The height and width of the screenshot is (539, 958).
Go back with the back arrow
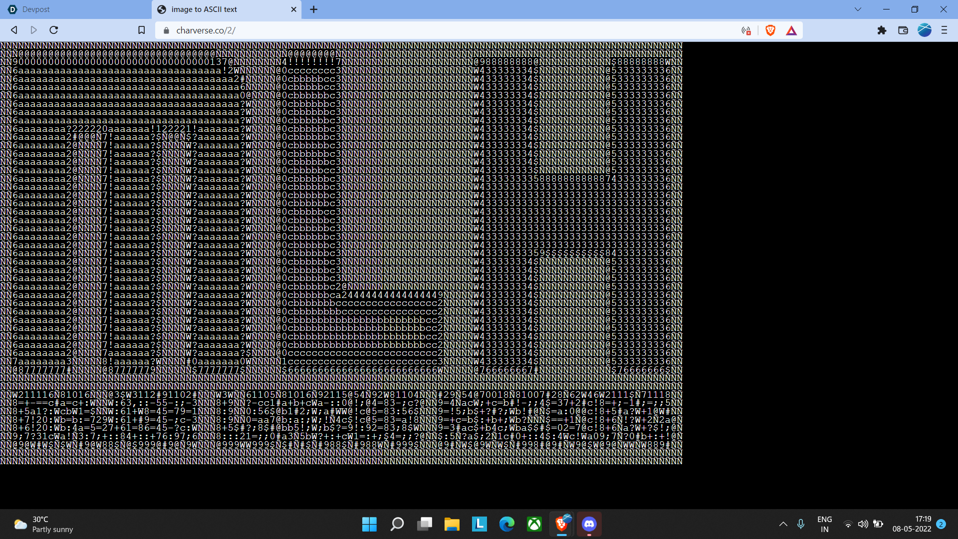coord(14,30)
